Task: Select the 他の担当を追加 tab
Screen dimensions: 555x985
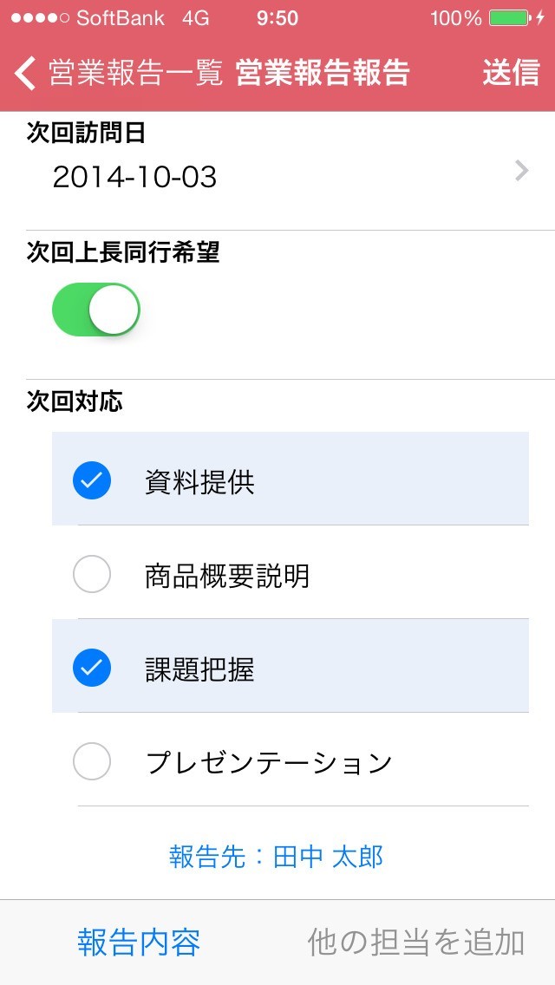Action: [x=416, y=942]
